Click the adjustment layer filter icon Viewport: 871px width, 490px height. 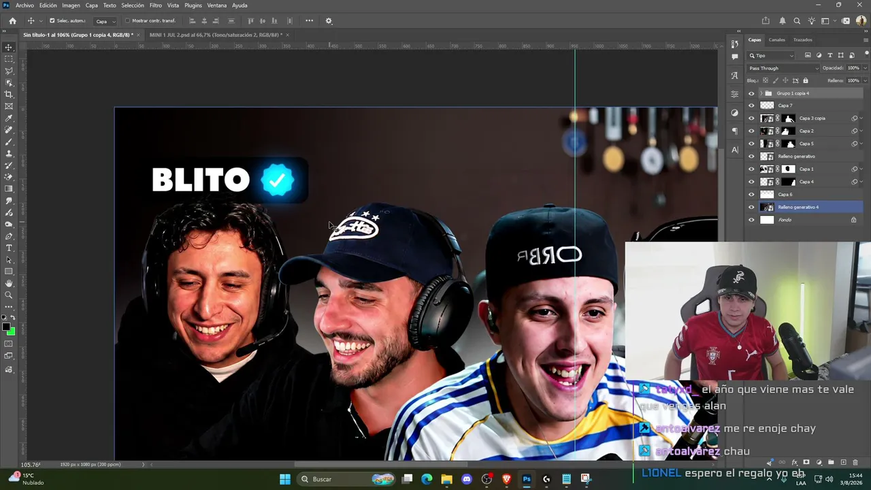coord(819,55)
